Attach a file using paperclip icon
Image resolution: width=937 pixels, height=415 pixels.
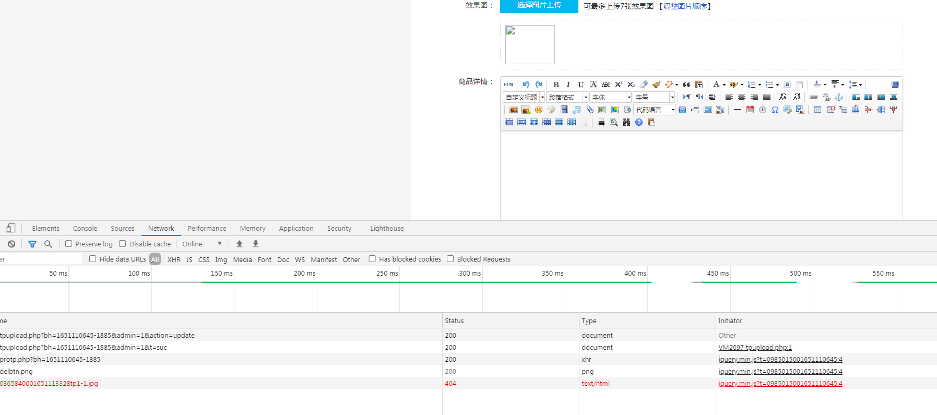590,110
